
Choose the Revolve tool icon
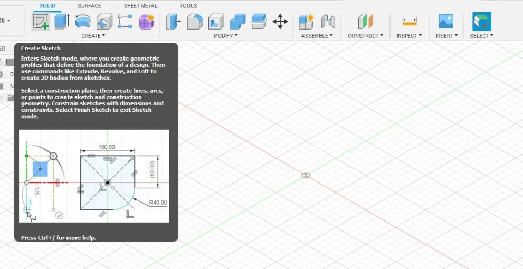coord(83,22)
